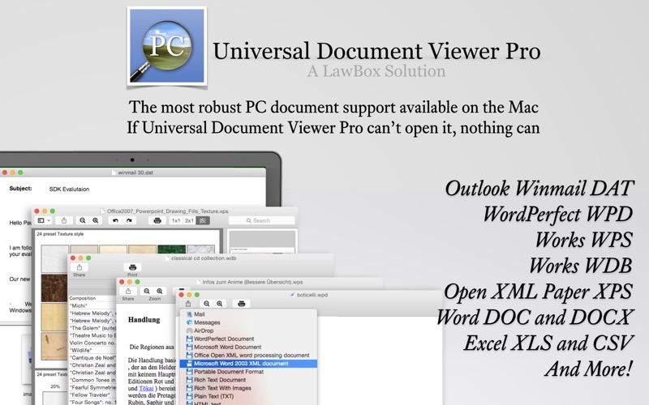Select the "Fellow Traveler" row

click(92, 395)
